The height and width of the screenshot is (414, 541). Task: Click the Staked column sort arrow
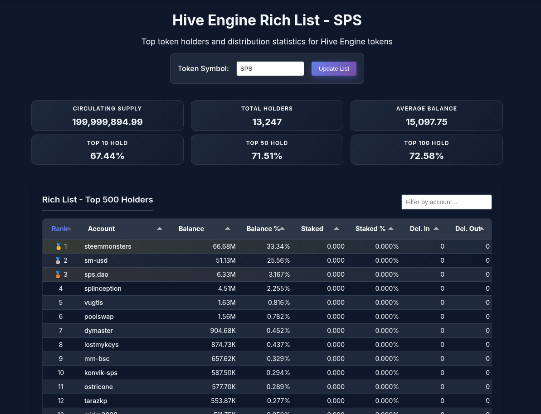[x=336, y=229]
